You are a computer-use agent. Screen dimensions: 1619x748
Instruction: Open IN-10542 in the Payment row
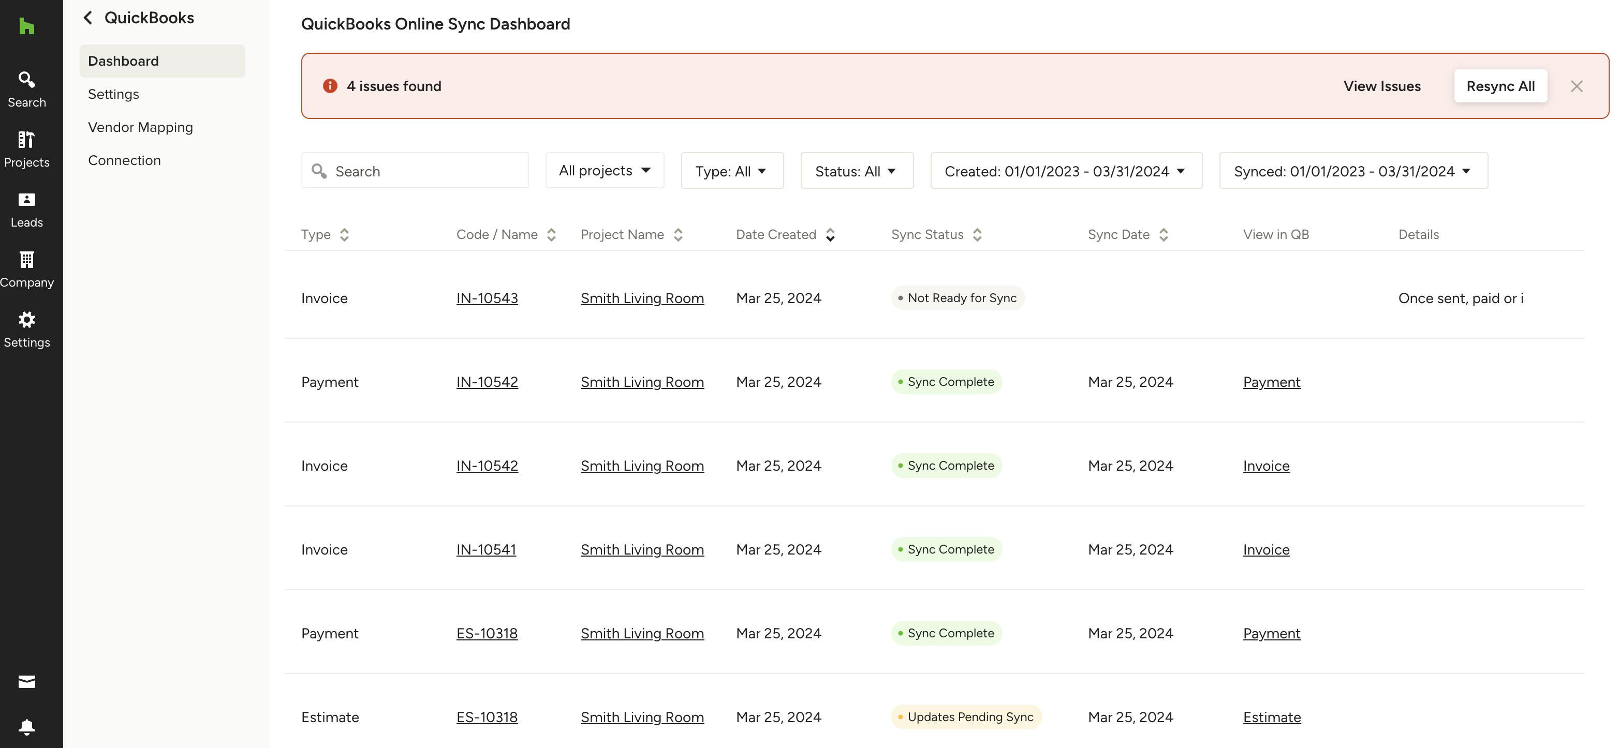487,382
